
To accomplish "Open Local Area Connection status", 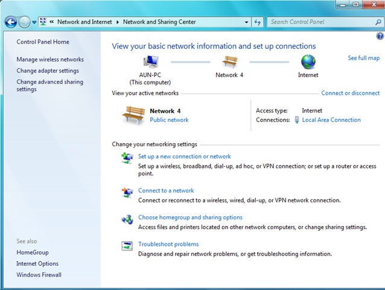I will [x=331, y=120].
